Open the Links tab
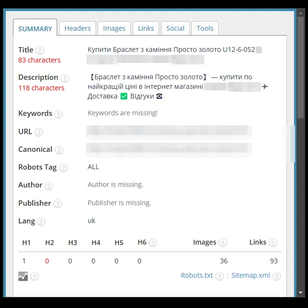The image size is (308, 308). (x=146, y=28)
